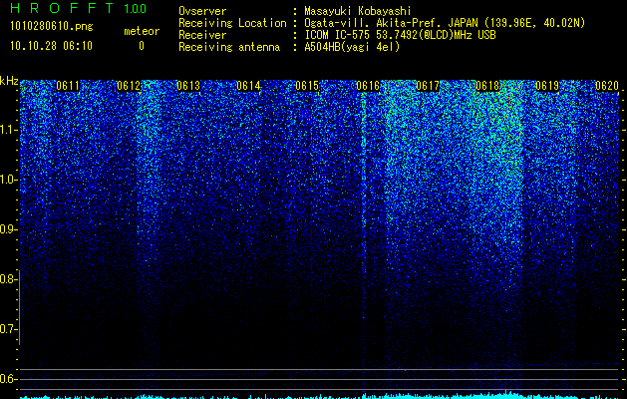
Task: Click the 0.9 kHz frequency label
Action: coord(7,229)
